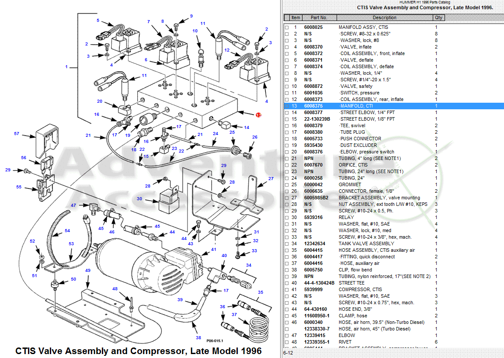The image size is (504, 358).
Task: Select diagram callout number 48
Action: pyautogui.click(x=115, y=289)
